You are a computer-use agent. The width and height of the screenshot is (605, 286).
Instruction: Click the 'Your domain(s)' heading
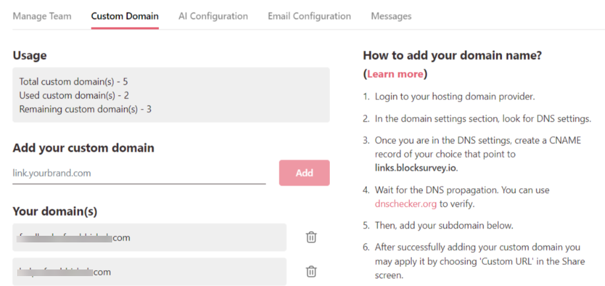point(55,211)
